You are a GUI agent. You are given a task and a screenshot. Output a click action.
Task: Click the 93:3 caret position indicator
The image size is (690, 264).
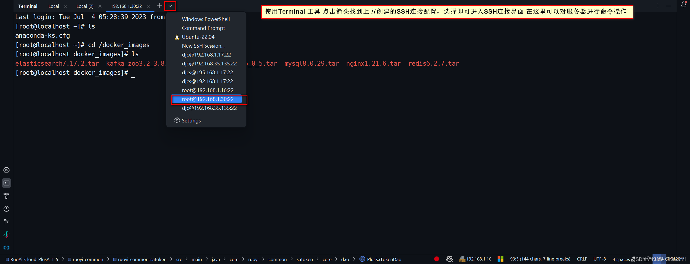540,259
